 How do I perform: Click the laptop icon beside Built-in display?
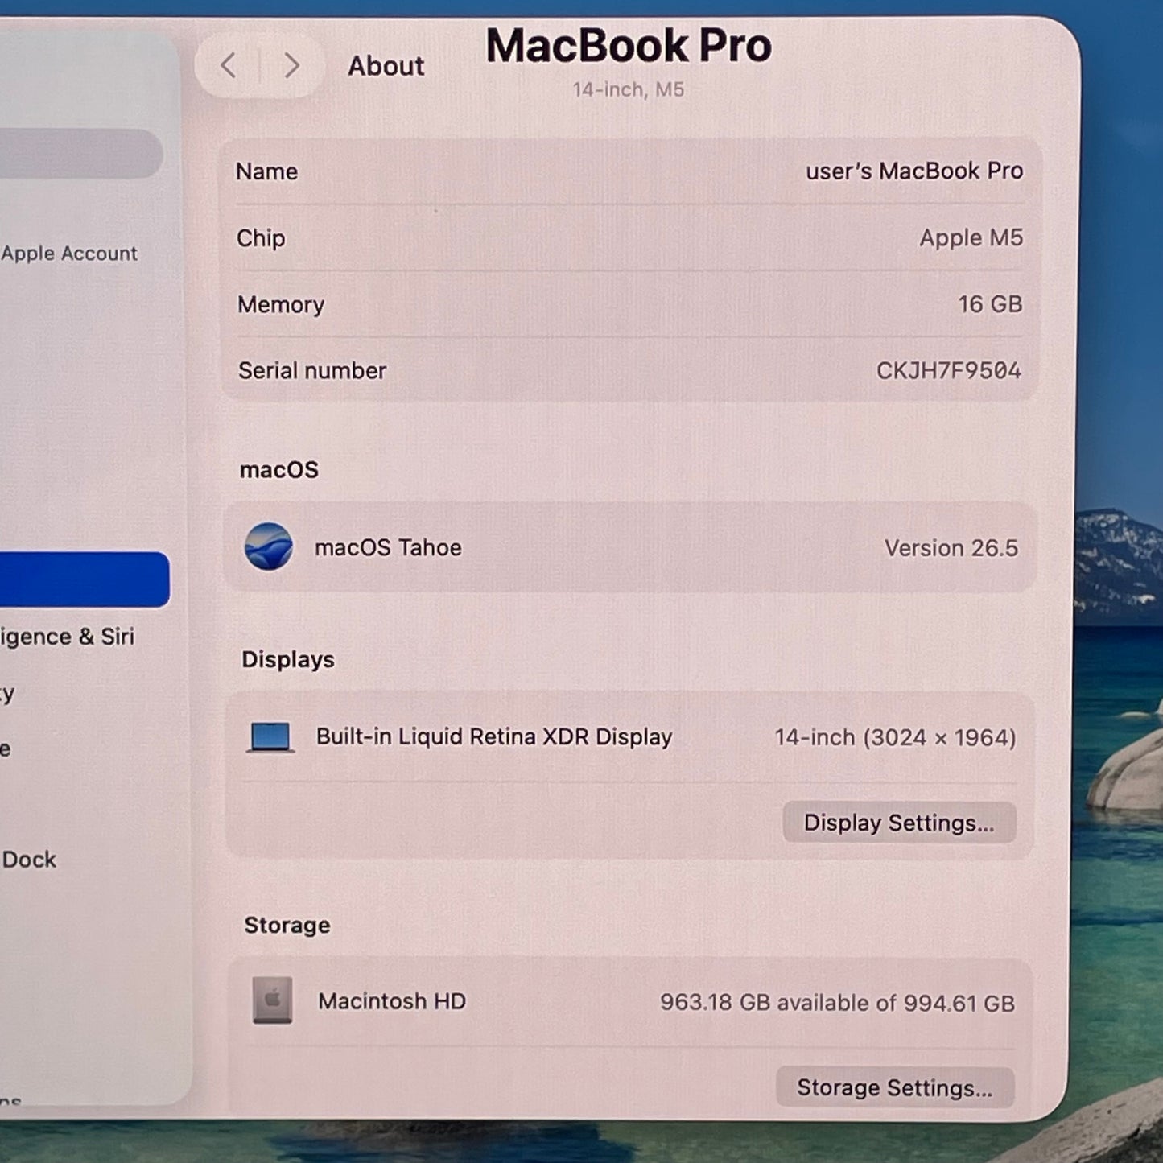pos(270,737)
